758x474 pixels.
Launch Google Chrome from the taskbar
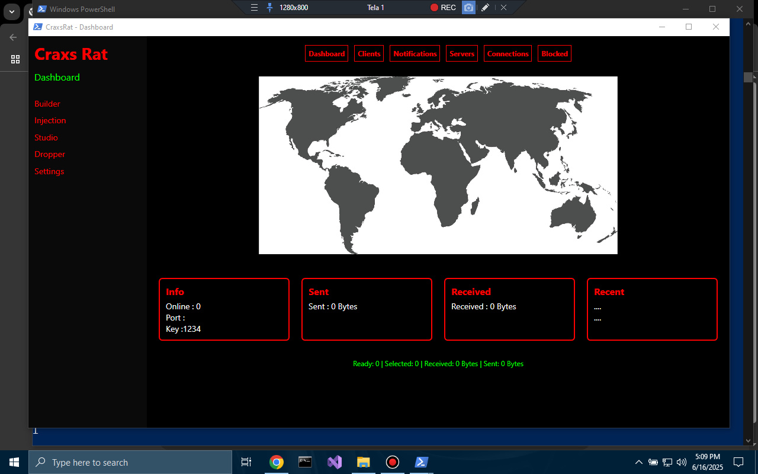[x=276, y=462]
